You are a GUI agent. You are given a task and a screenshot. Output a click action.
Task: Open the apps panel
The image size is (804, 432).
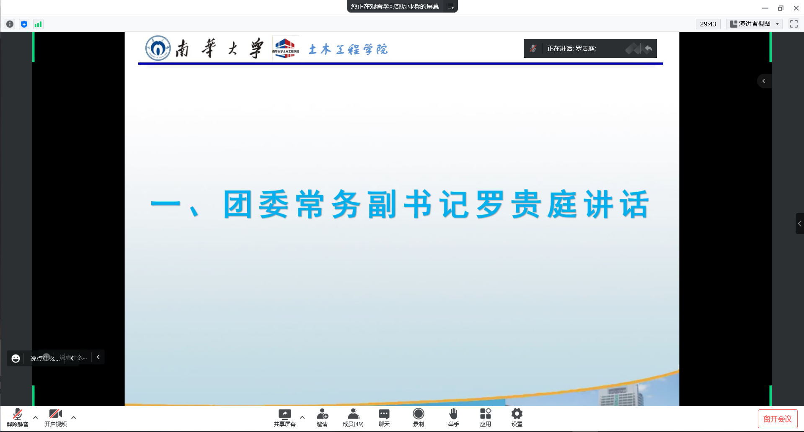coord(485,417)
